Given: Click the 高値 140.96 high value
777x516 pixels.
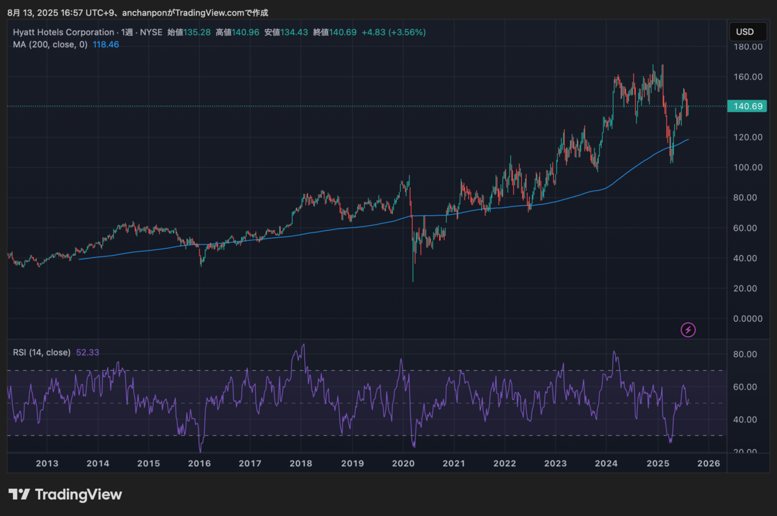Looking at the screenshot, I should [x=238, y=32].
